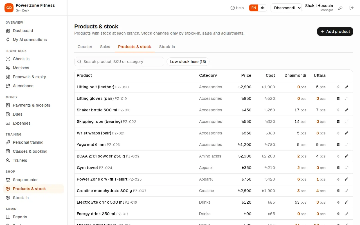Adjust stock for Skipping rope (bearing)
This screenshot has width=360, height=225.
338,121
